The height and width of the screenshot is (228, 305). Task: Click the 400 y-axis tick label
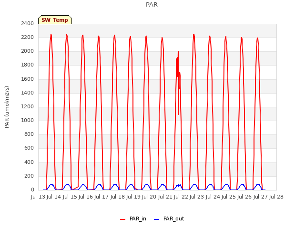[29, 162]
